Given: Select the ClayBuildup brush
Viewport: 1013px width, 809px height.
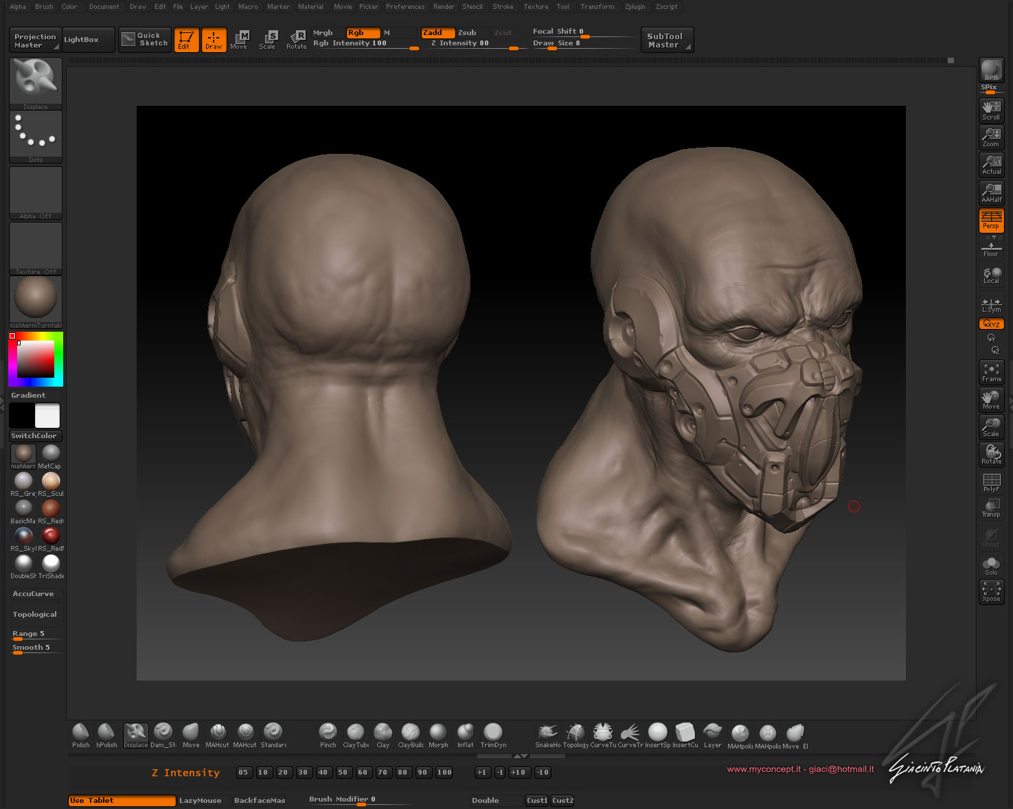Looking at the screenshot, I should (x=411, y=735).
